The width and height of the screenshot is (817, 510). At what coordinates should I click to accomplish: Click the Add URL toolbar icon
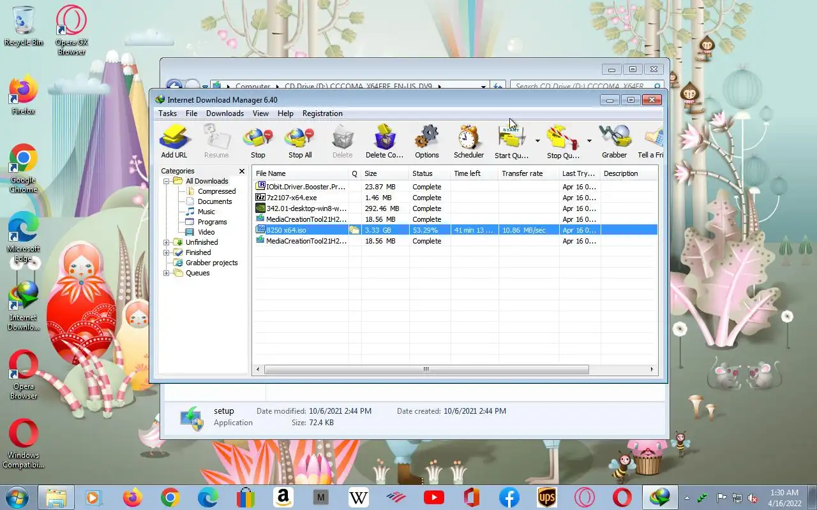pyautogui.click(x=174, y=141)
